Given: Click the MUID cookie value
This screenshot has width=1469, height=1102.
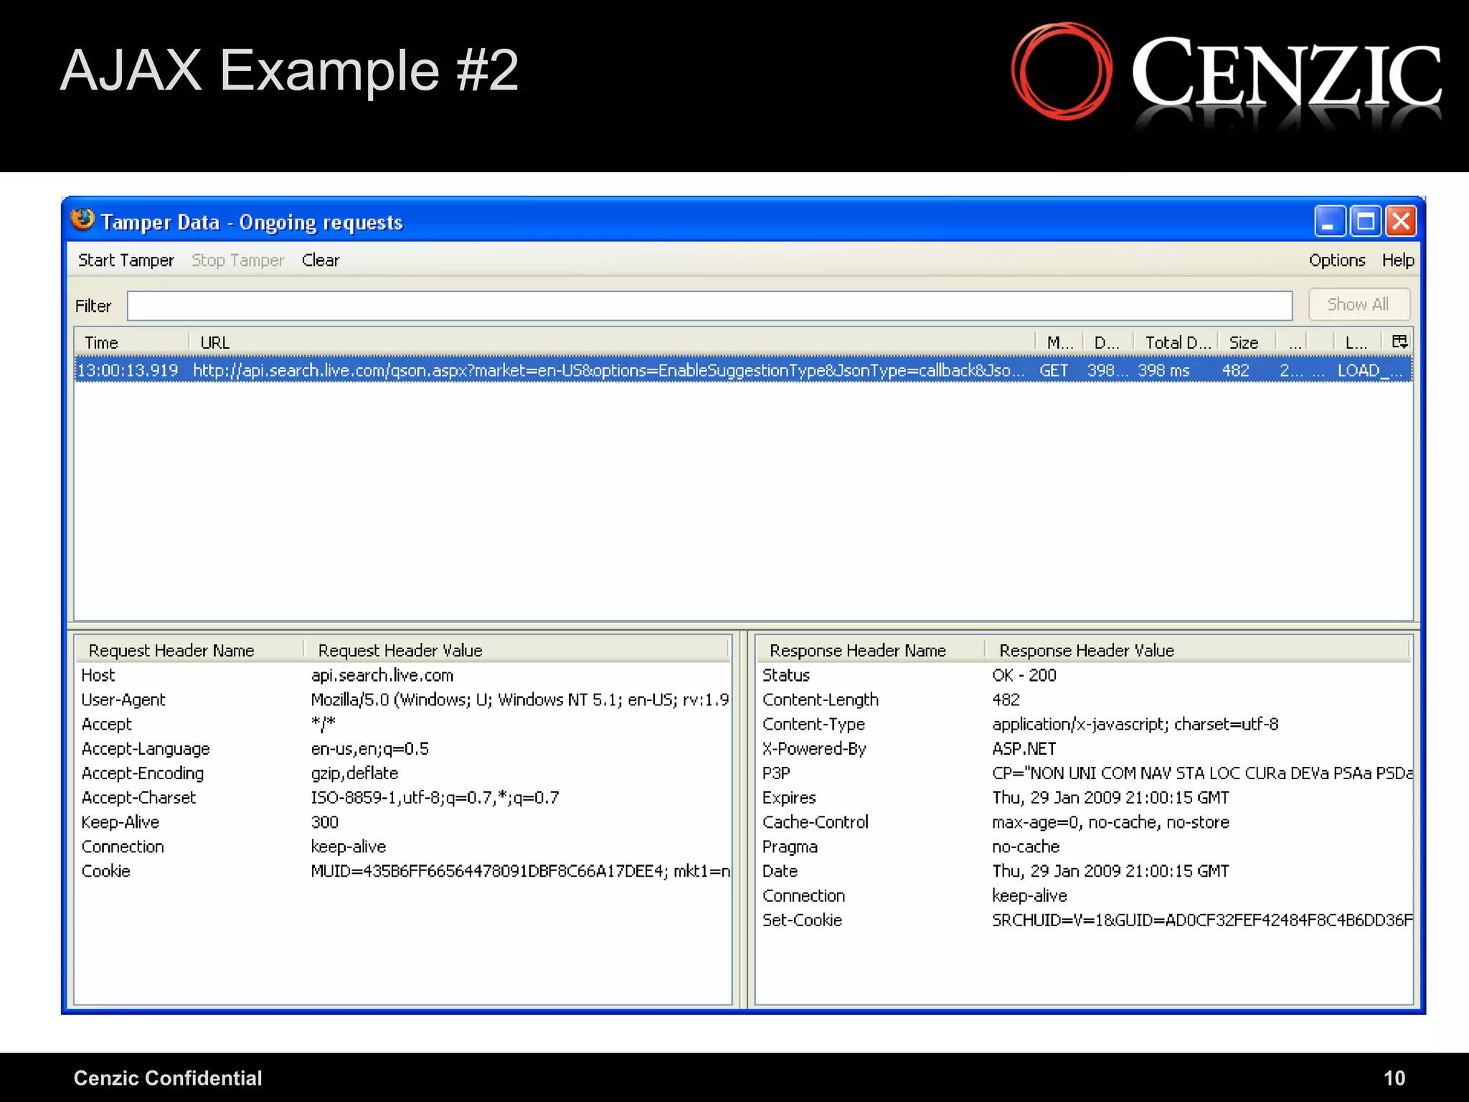Looking at the screenshot, I should (x=520, y=871).
